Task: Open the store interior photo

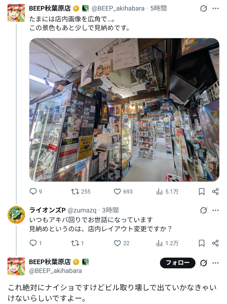Action: tap(124, 110)
